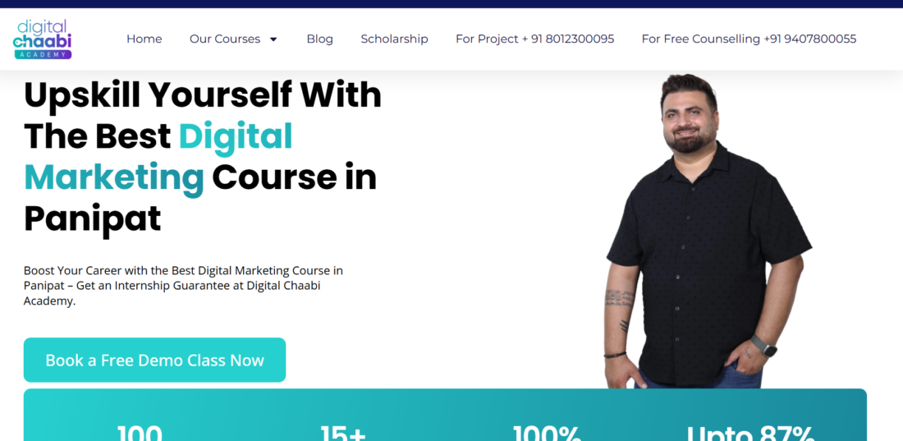This screenshot has width=903, height=441.
Task: Click the ACADEMY badge in the logo
Action: (43, 55)
